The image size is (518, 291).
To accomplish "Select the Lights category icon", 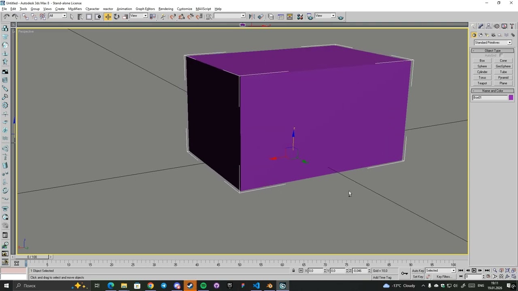I will 487,35.
